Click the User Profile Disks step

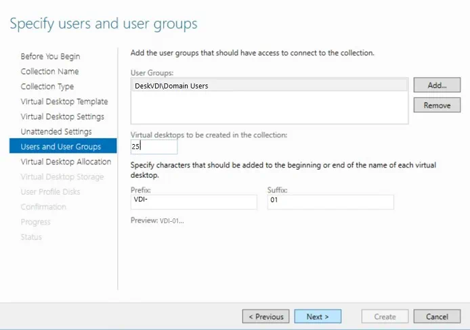(50, 191)
